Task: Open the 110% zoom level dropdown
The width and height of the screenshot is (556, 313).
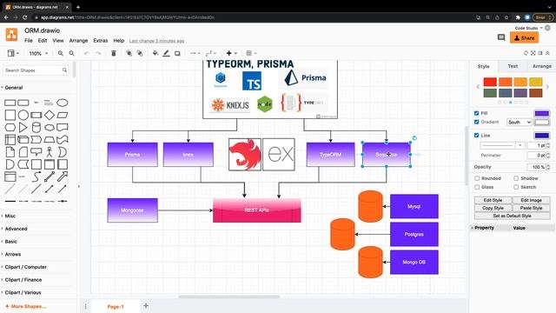Action: (x=38, y=53)
